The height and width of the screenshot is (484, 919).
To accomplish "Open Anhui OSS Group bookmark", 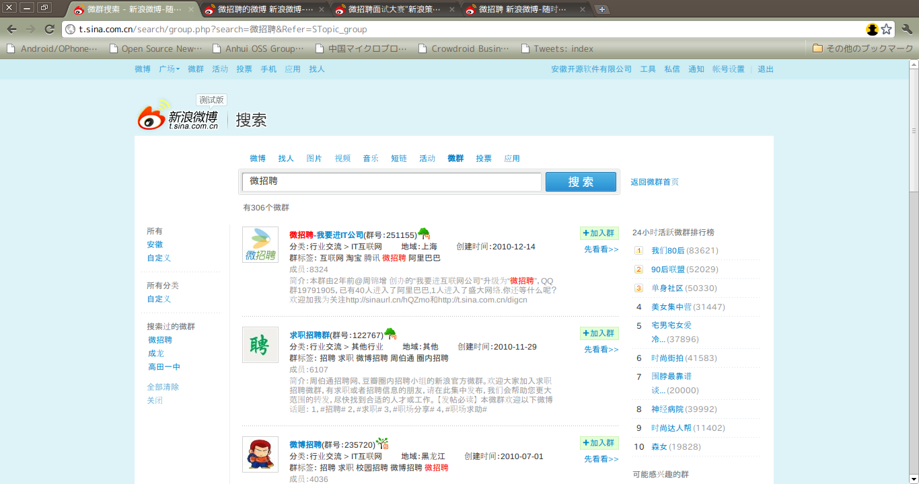I will pyautogui.click(x=258, y=48).
